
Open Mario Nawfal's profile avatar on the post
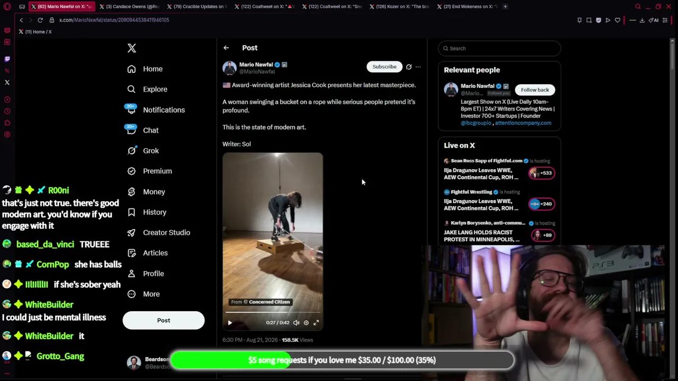pyautogui.click(x=229, y=68)
